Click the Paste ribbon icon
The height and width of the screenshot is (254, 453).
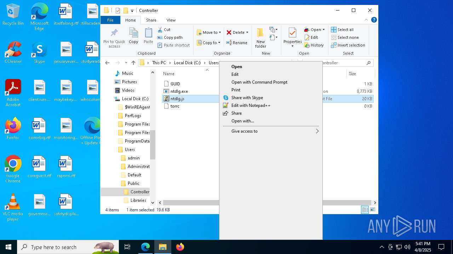(x=148, y=36)
